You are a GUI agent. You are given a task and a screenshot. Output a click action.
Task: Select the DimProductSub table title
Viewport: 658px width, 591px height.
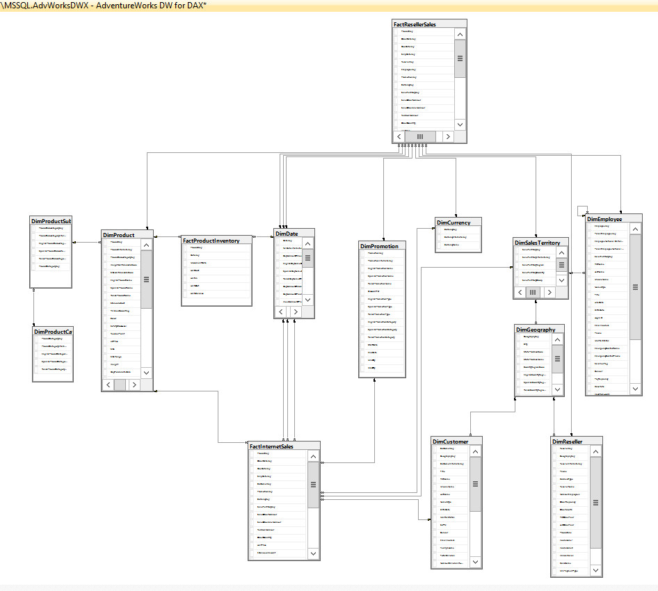coord(51,221)
